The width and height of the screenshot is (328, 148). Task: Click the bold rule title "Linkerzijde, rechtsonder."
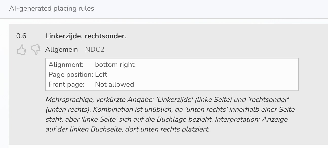[x=86, y=36]
